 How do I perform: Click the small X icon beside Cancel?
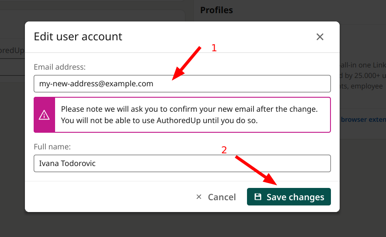pyautogui.click(x=199, y=197)
